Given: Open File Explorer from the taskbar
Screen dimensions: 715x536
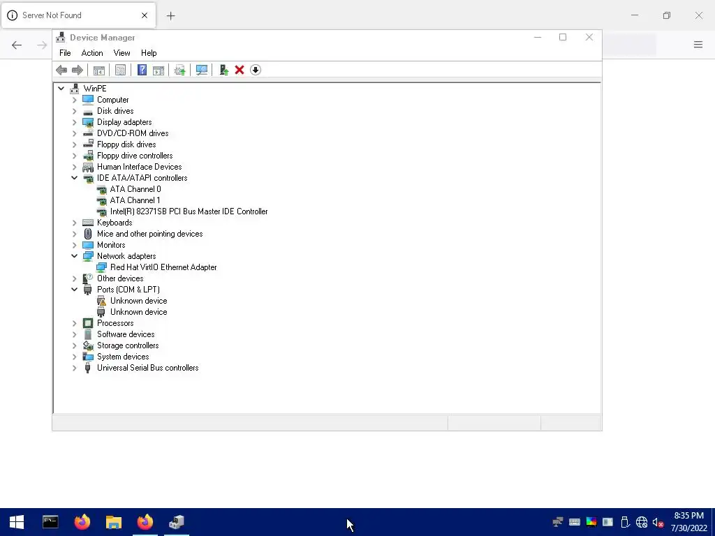Looking at the screenshot, I should 114,522.
